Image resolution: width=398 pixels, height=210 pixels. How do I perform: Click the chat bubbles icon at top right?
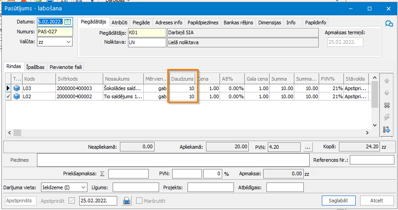click(388, 24)
